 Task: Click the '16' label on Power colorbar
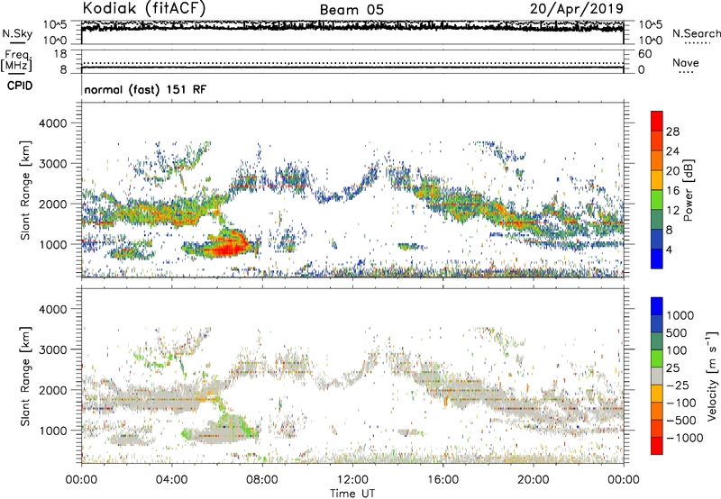click(x=672, y=191)
